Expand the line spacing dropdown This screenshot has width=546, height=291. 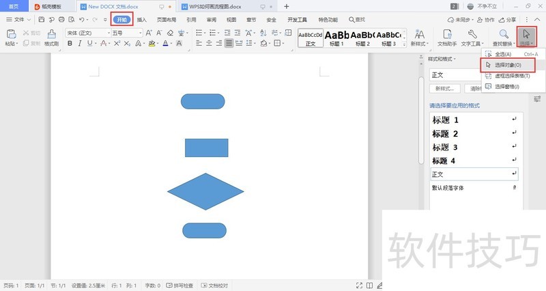tap(255, 43)
